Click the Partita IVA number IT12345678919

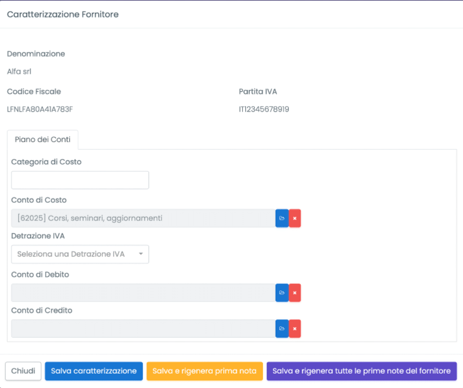(264, 109)
